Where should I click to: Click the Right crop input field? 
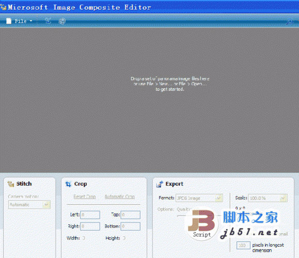click(x=90, y=227)
